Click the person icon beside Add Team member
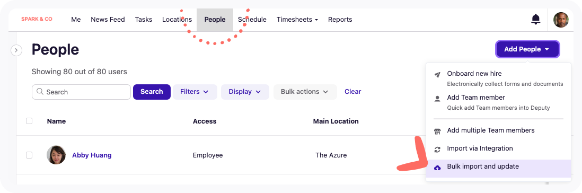The height and width of the screenshot is (193, 582). click(x=437, y=99)
